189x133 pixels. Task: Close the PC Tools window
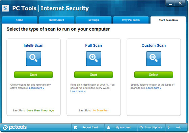[x=180, y=3]
